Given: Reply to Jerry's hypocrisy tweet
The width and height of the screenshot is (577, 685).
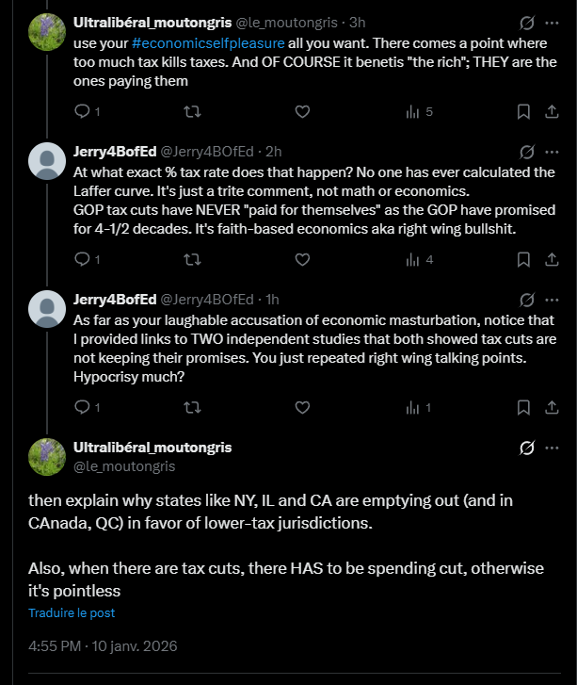Looking at the screenshot, I should pyautogui.click(x=82, y=407).
